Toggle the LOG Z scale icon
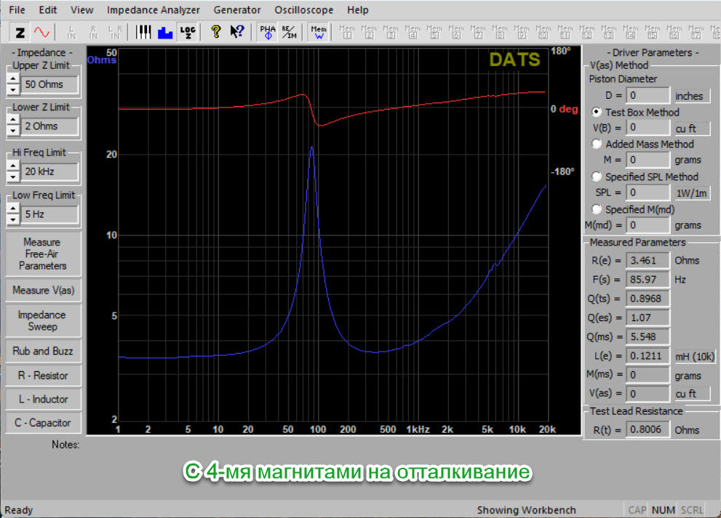The width and height of the screenshot is (721, 518). [x=187, y=32]
